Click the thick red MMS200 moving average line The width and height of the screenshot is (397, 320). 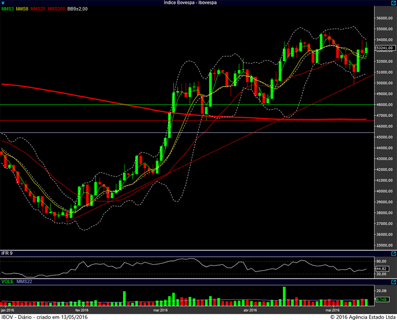101,100
